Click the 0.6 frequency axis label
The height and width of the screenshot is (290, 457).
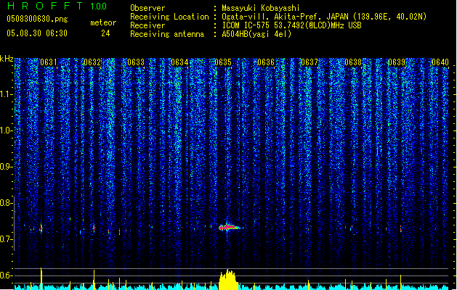coord(6,275)
